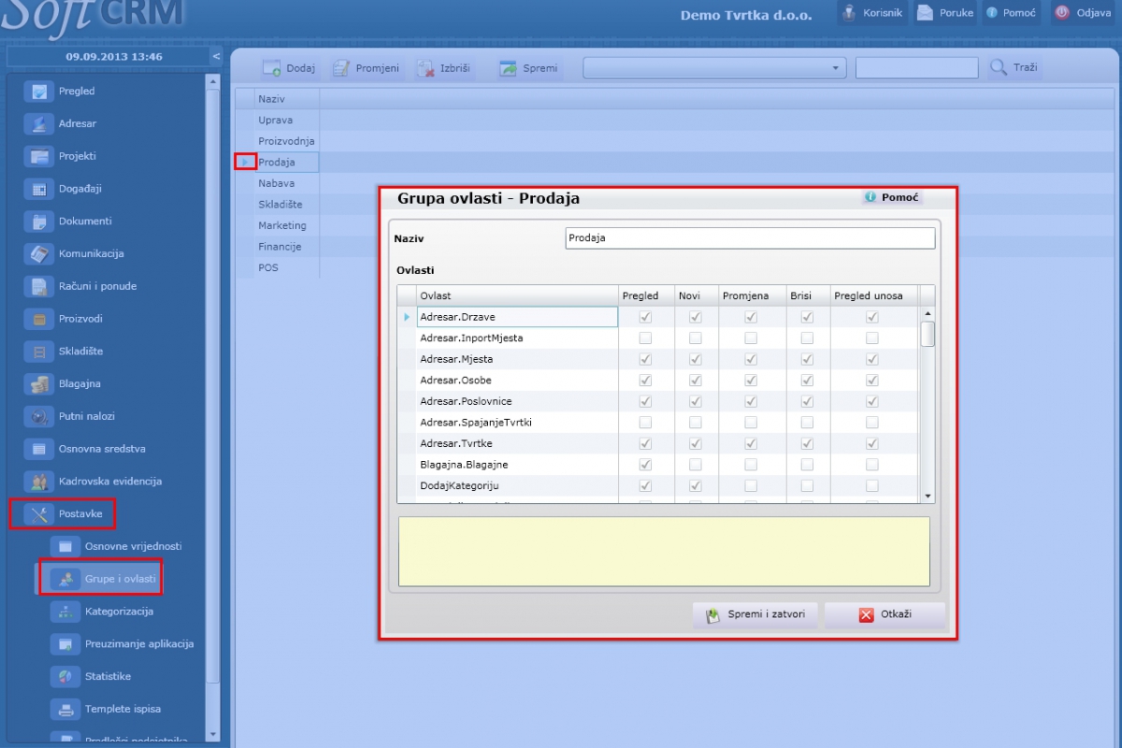The image size is (1122, 748).
Task: Open the Događaji calendar icon
Action: (38, 189)
